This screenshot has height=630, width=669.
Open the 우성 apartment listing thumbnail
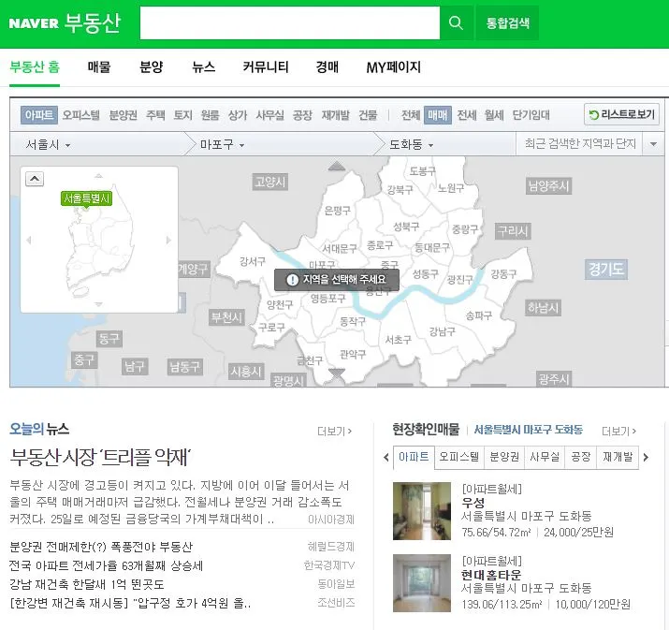[422, 511]
